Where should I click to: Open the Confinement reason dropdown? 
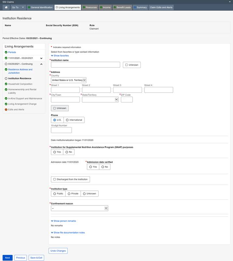(x=80, y=208)
